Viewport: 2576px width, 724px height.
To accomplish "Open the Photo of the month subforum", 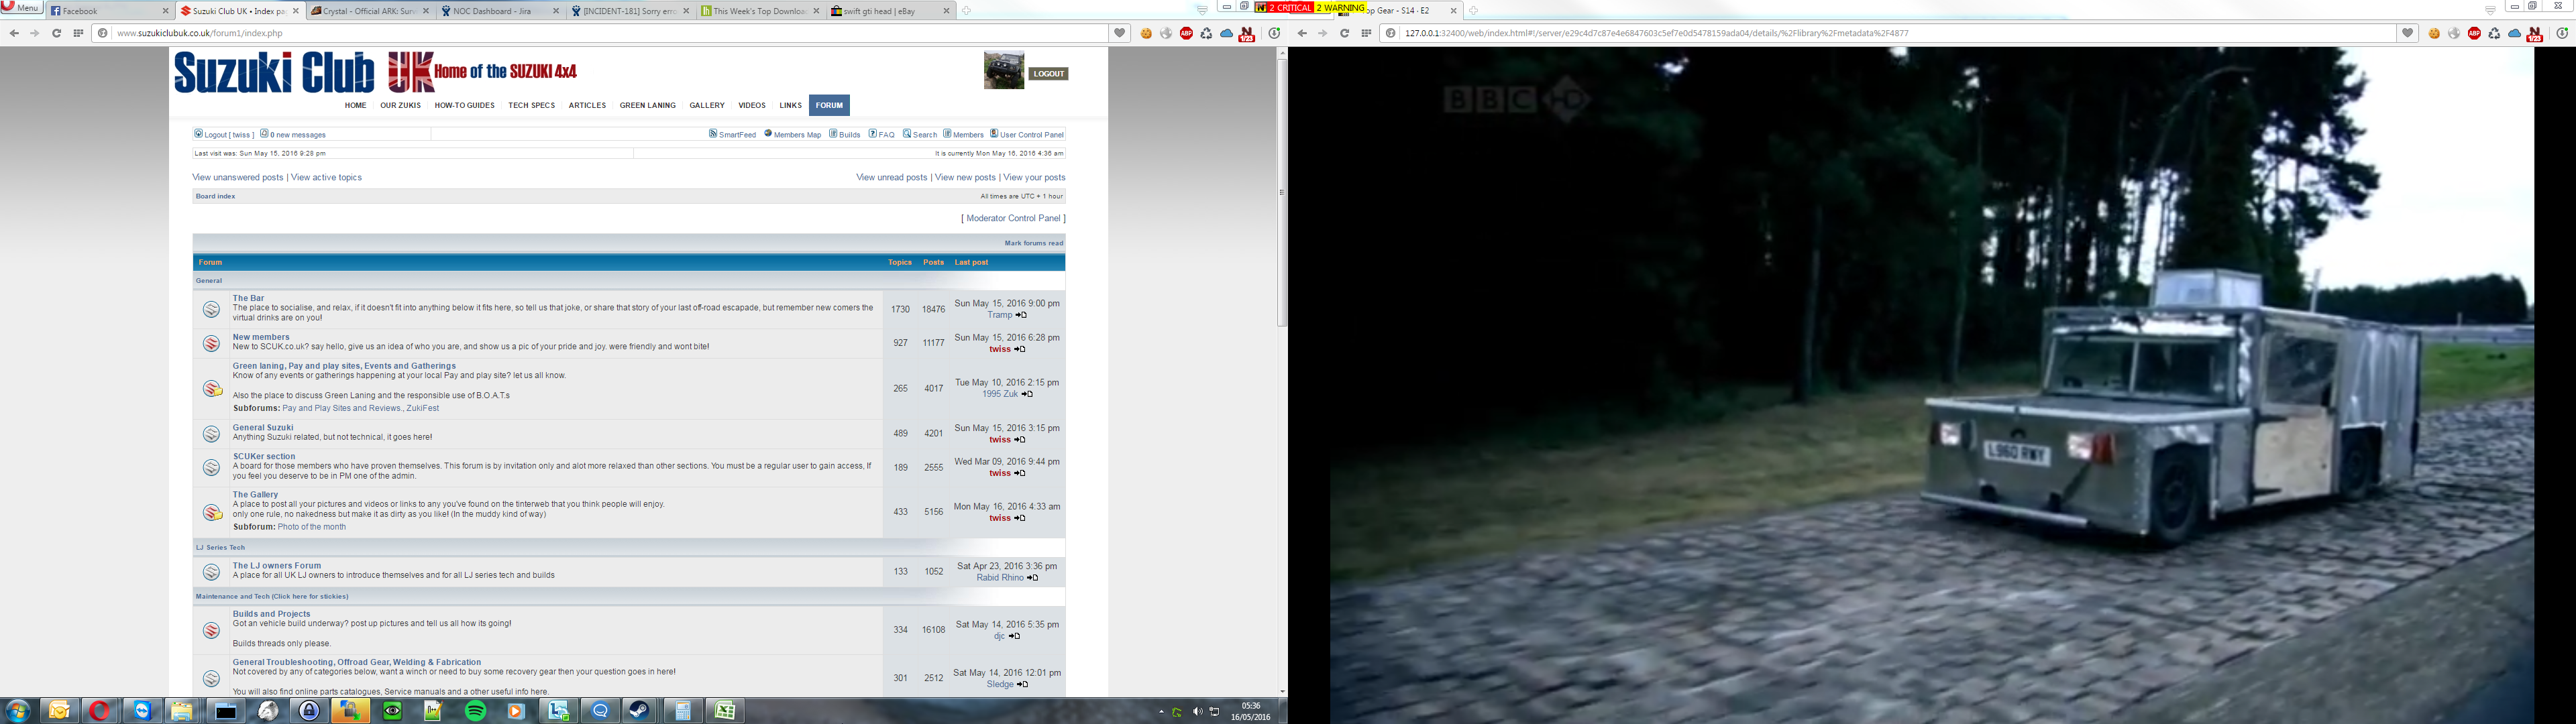I will coord(312,527).
